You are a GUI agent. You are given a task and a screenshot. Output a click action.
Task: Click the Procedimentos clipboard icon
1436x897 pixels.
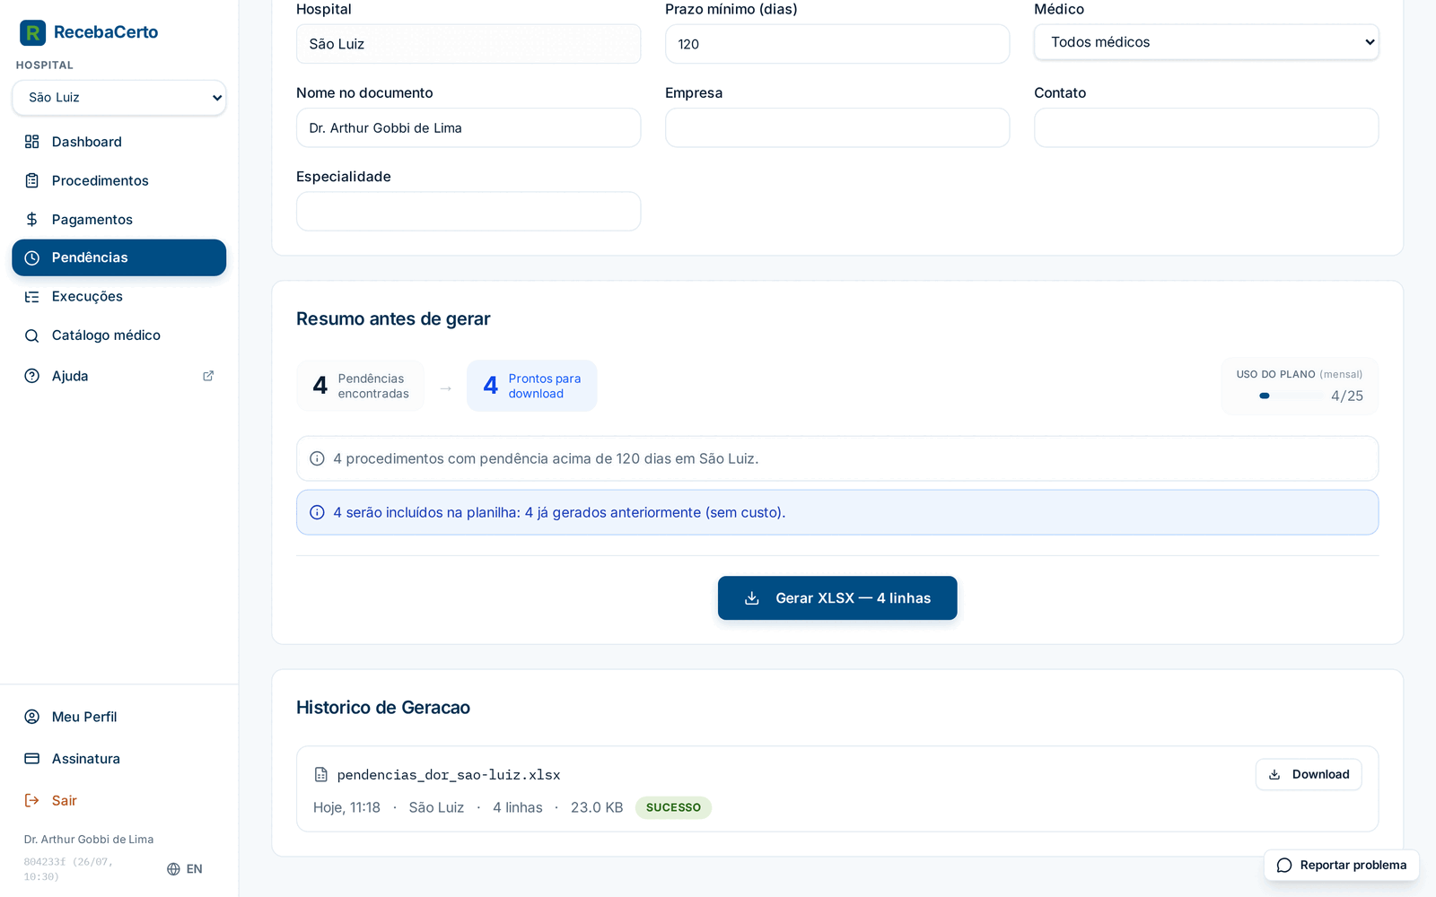pos(32,180)
